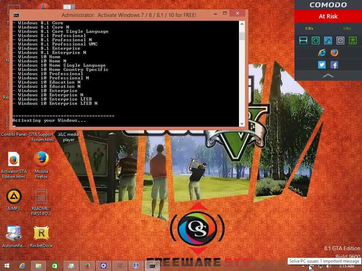Open the Twitter link in Comodo widget
Screen dimensions: 362x271
point(322,65)
